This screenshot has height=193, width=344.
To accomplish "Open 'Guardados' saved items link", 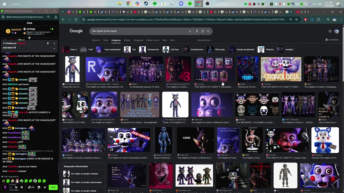I will (x=332, y=40).
